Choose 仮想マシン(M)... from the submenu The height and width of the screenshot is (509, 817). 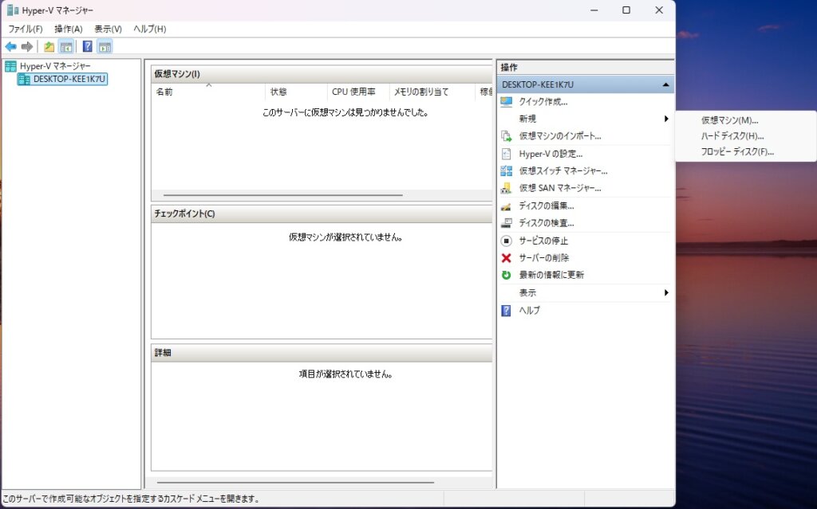pos(729,120)
